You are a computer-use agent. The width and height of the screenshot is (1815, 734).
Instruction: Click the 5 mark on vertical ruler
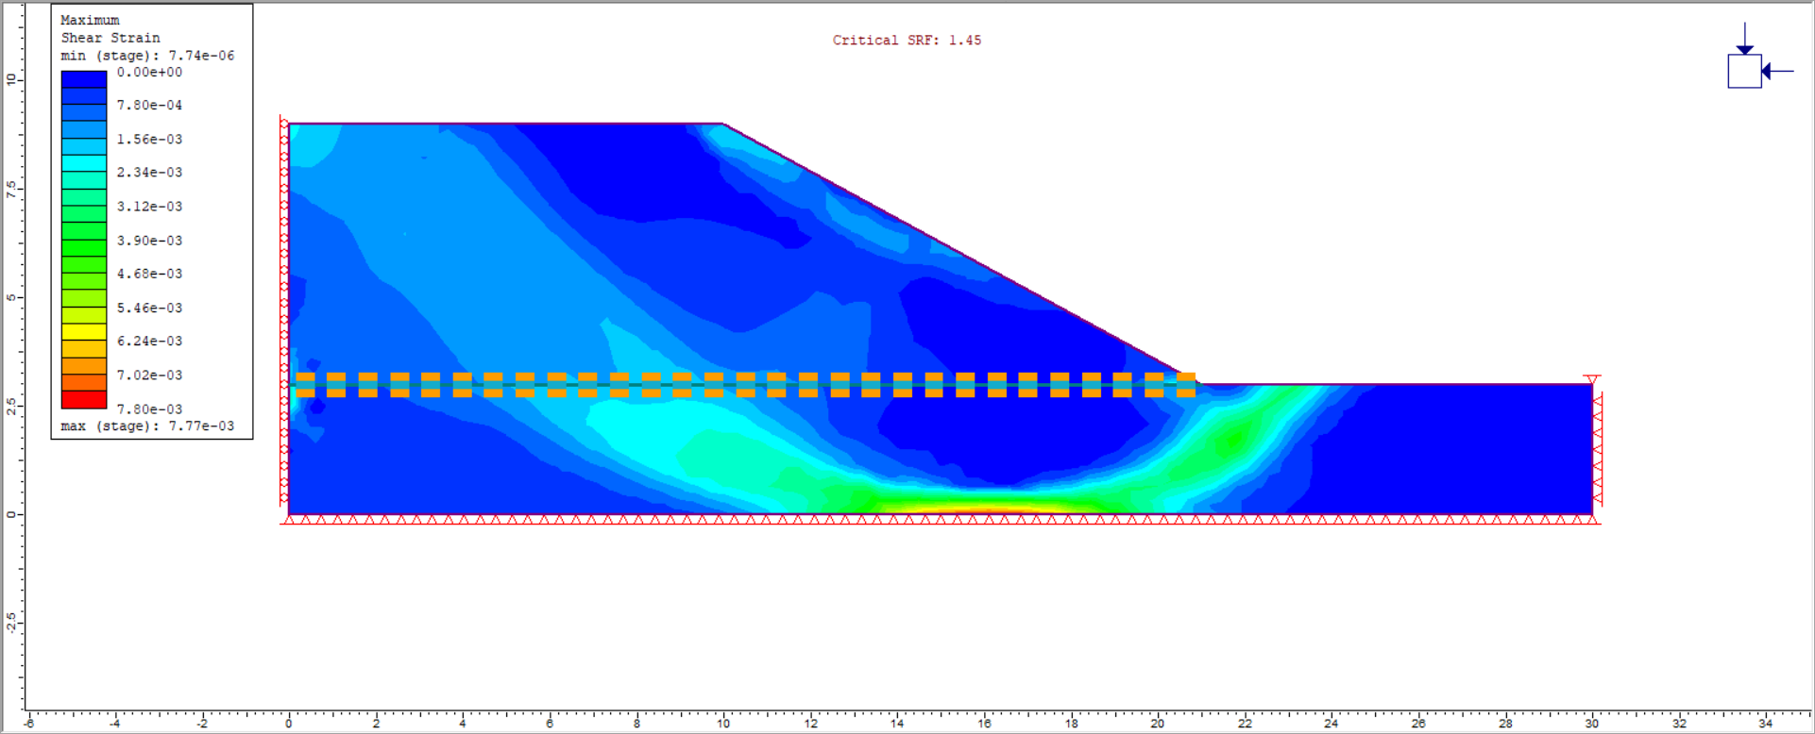point(11,297)
